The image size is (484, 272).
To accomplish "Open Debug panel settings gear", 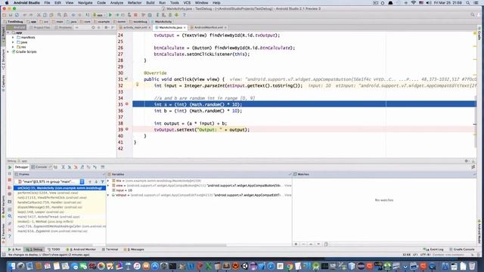I will 467,161.
